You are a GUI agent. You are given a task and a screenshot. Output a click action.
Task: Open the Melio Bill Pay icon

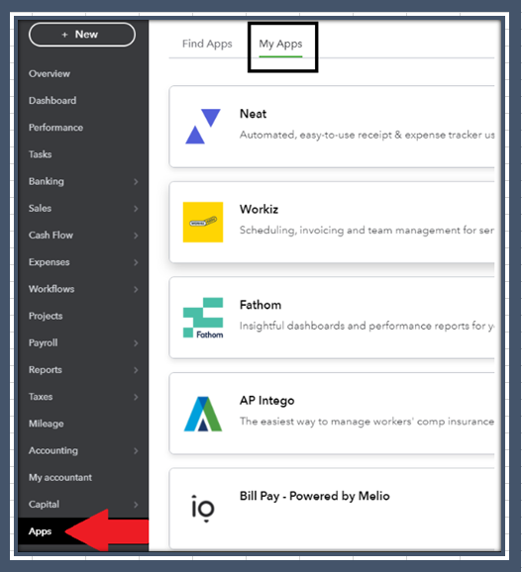(x=203, y=508)
